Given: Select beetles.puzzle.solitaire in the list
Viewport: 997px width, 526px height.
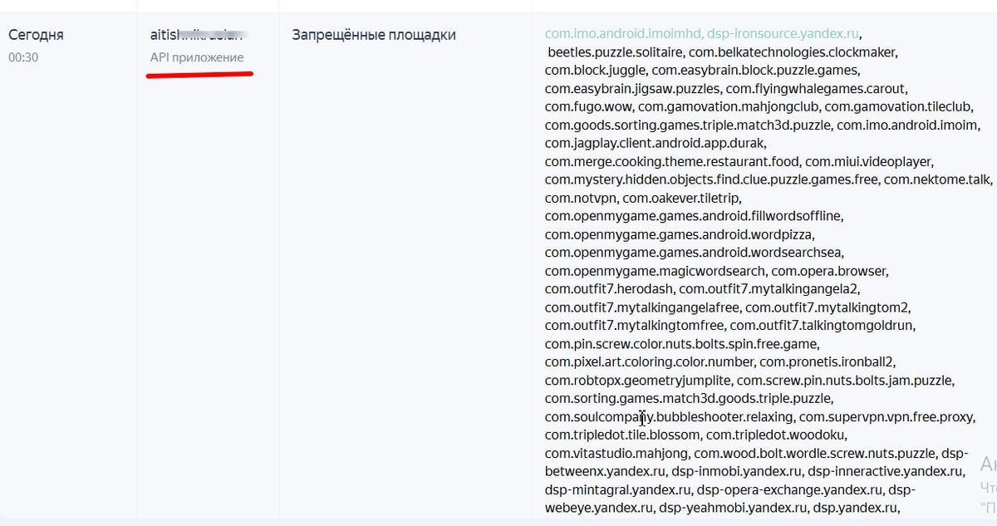Looking at the screenshot, I should point(615,52).
